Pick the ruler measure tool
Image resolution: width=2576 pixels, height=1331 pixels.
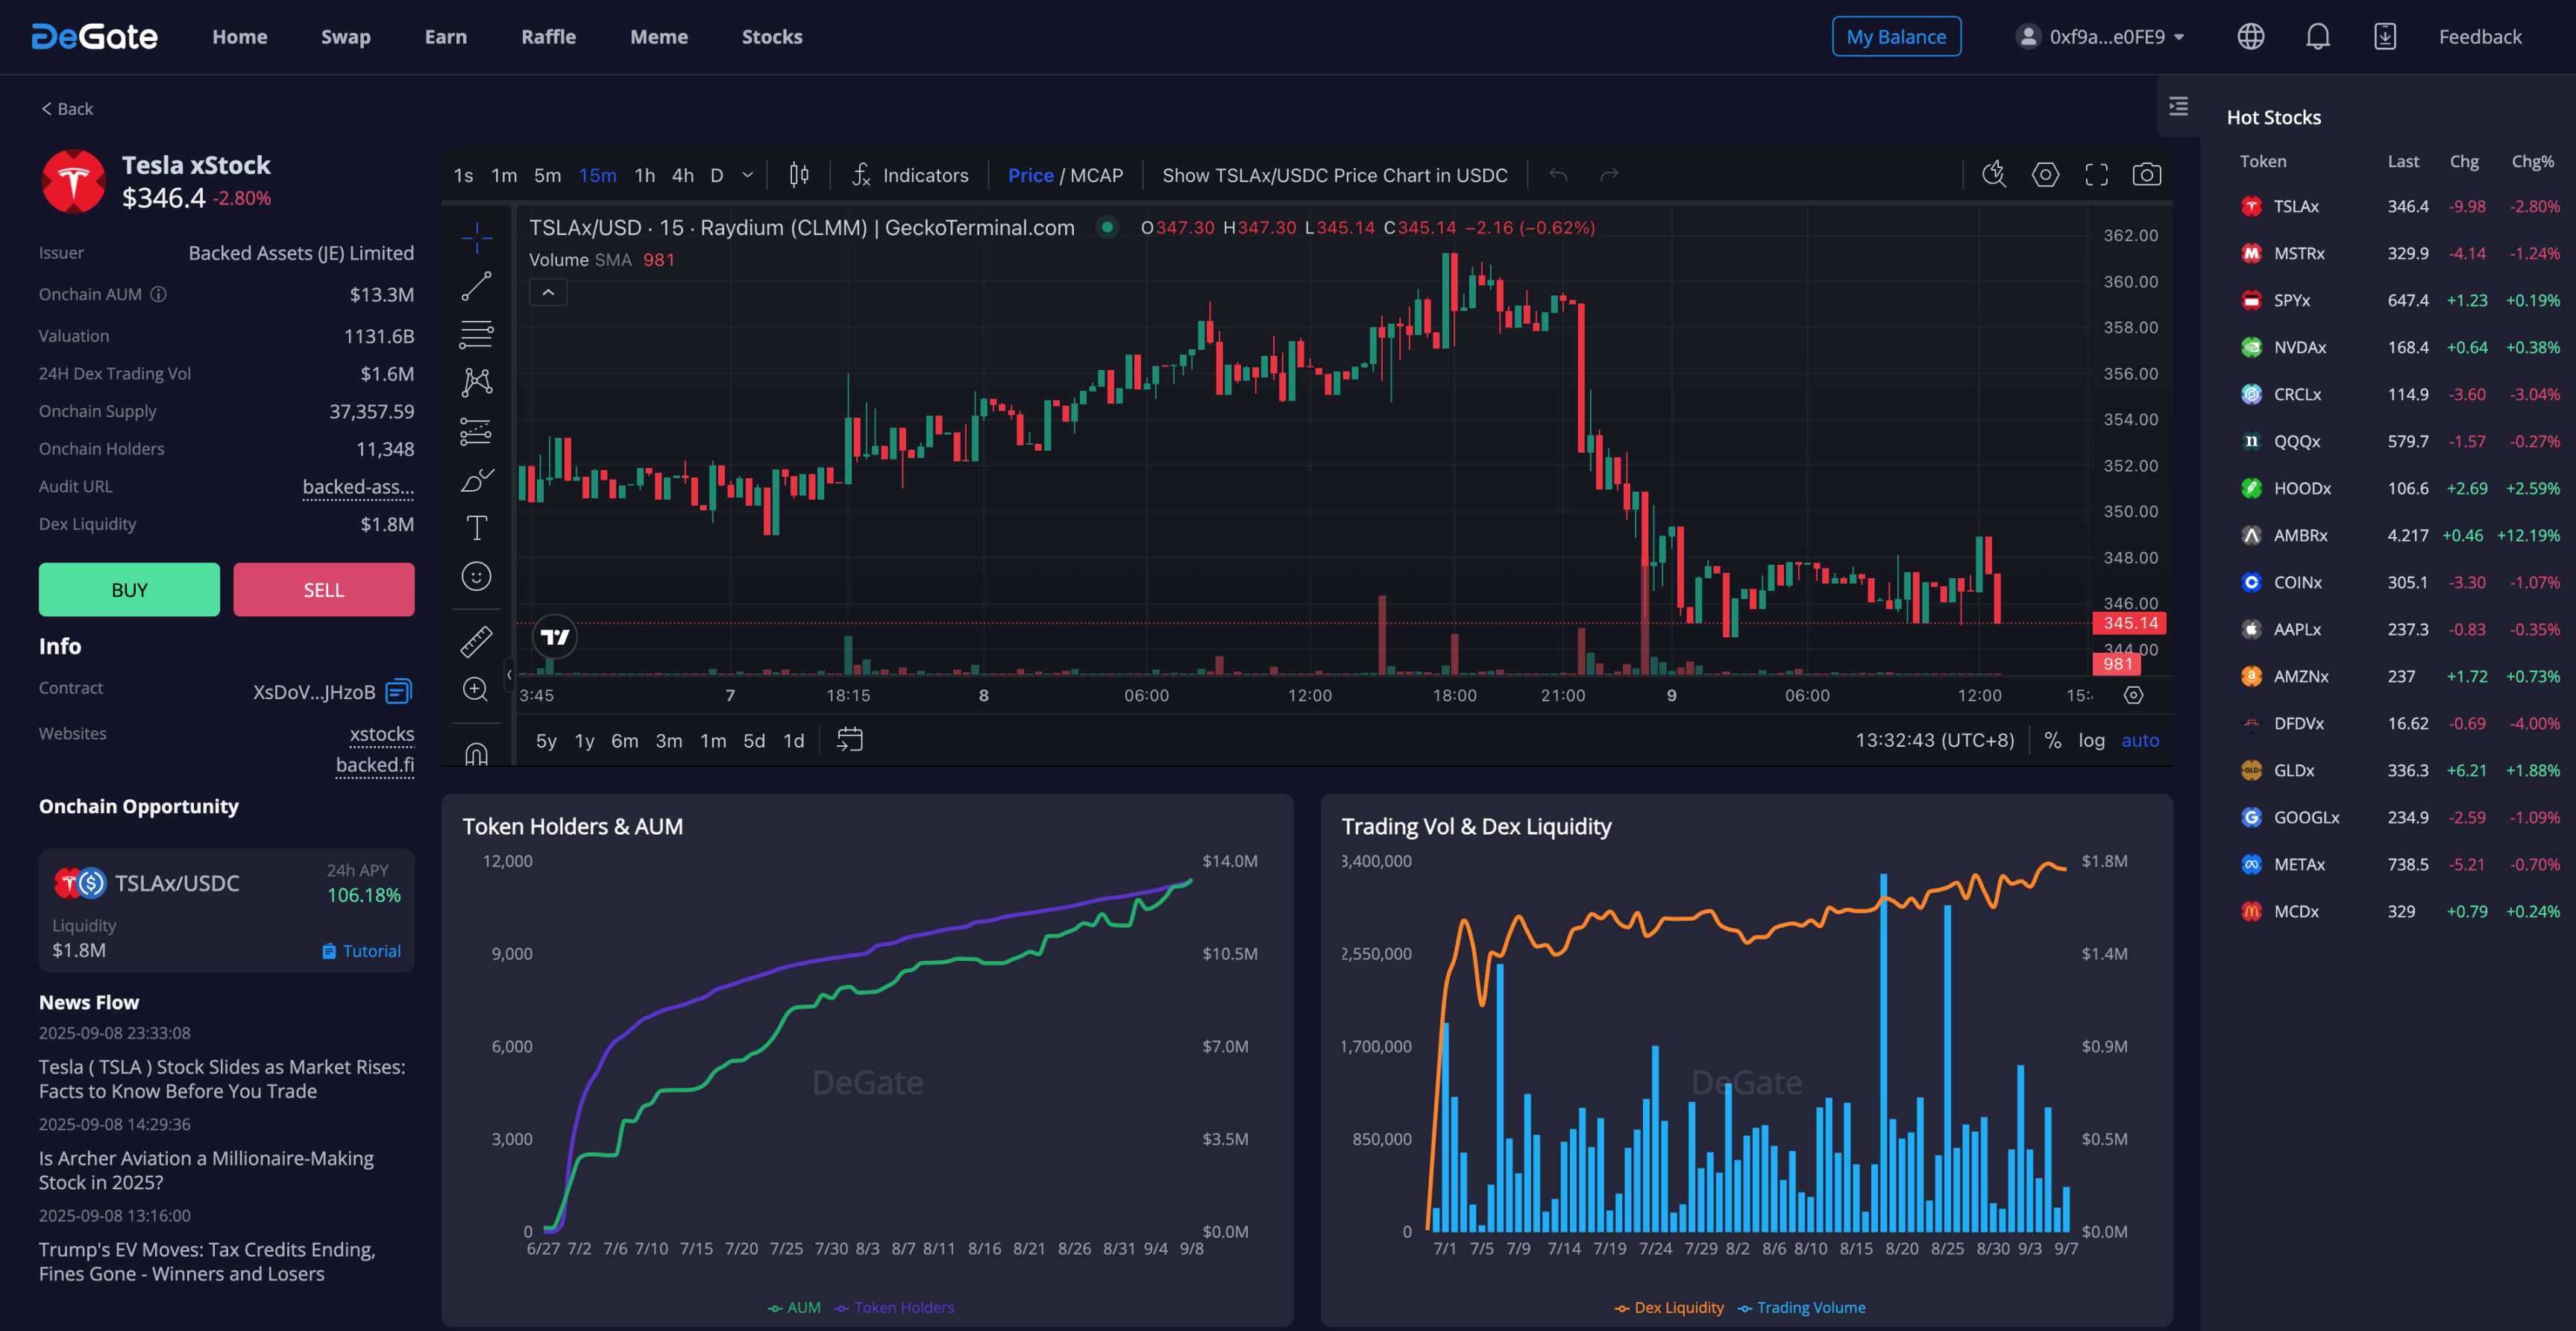(x=476, y=641)
